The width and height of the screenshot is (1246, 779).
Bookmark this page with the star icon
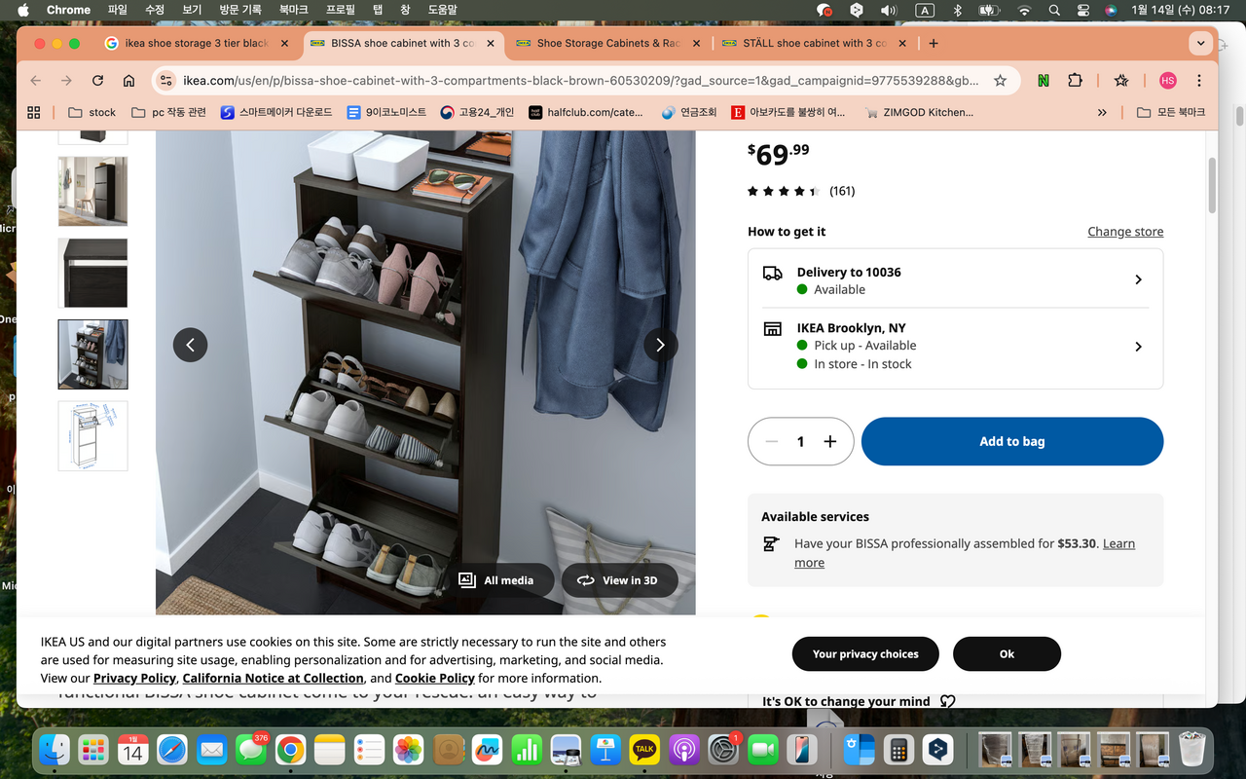click(x=1000, y=81)
